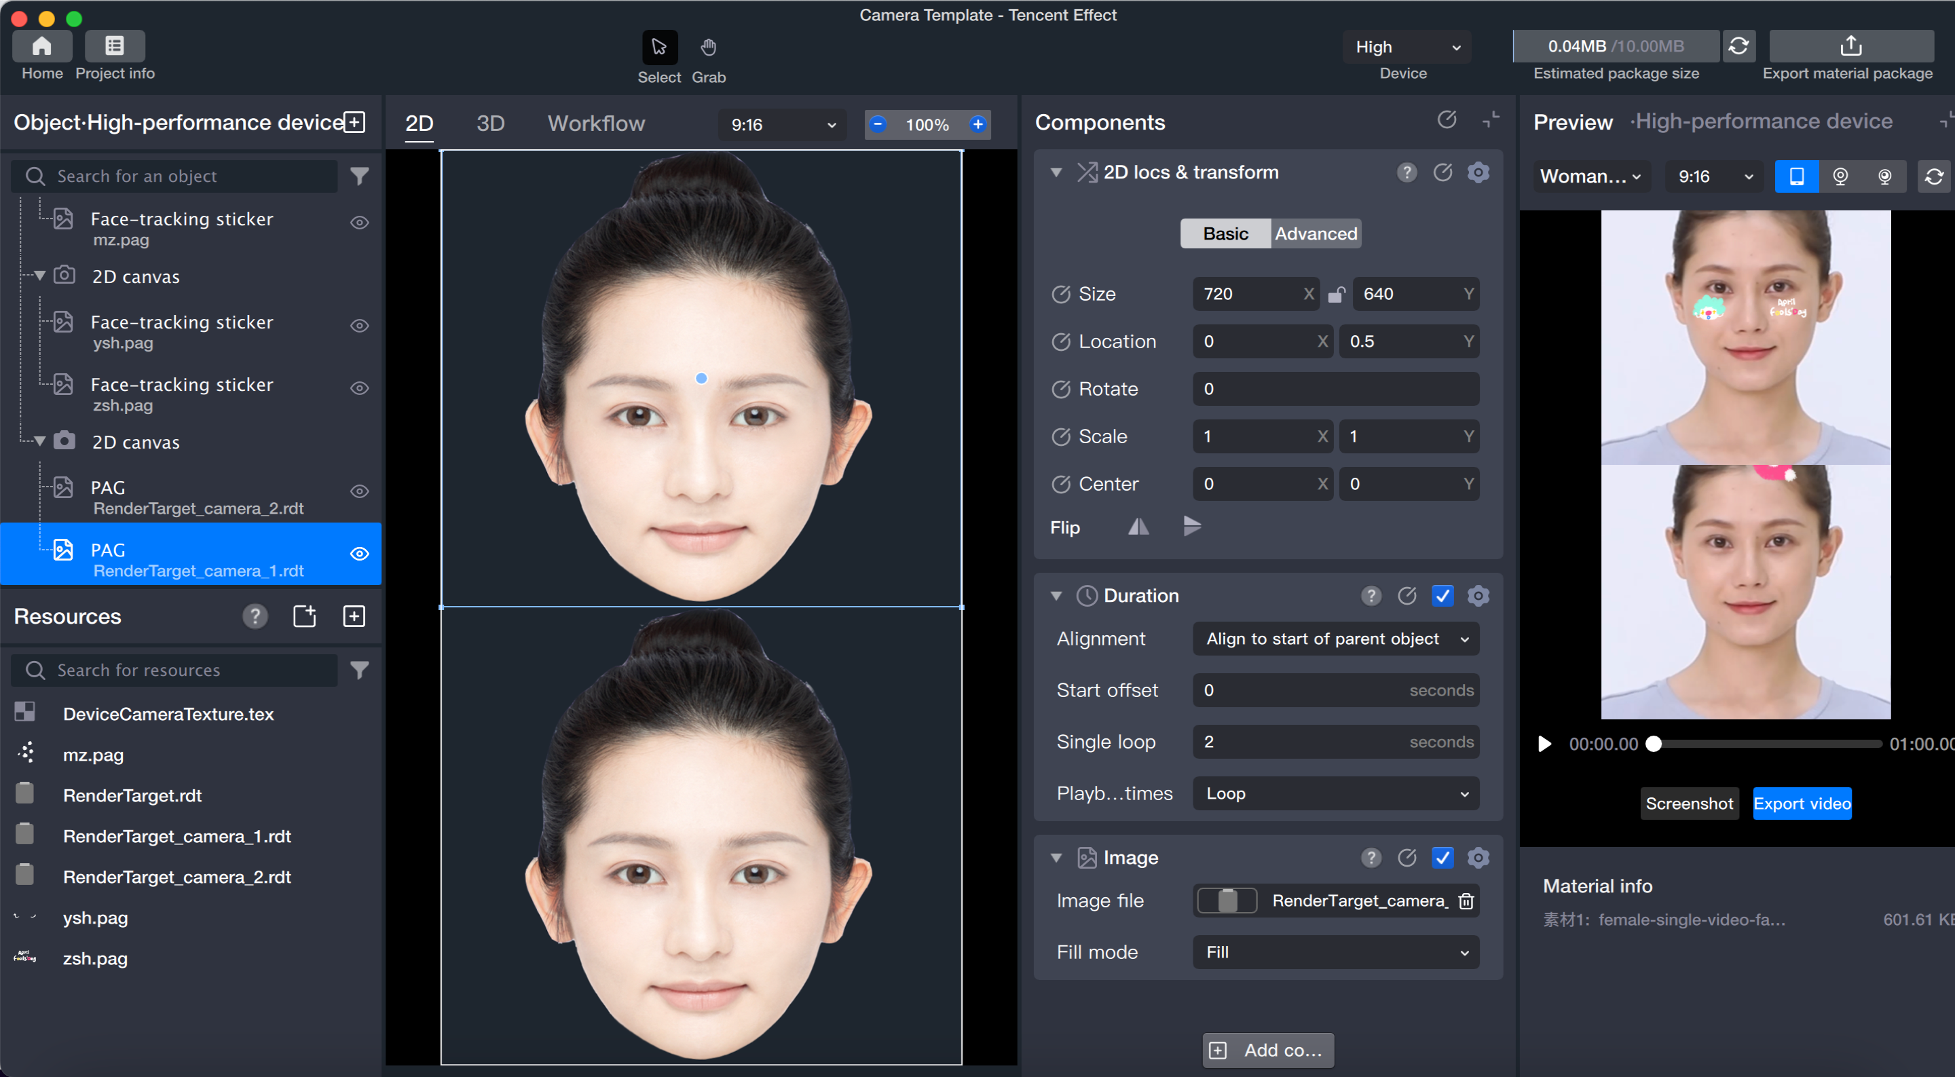
Task: Select the Grab hand tool
Action: [707, 48]
